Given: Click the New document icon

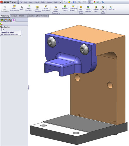Looking at the screenshot, I should (x=64, y=2).
